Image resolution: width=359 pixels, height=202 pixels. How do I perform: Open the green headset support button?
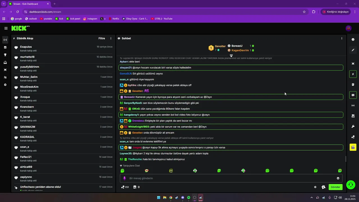pyautogui.click(x=351, y=185)
